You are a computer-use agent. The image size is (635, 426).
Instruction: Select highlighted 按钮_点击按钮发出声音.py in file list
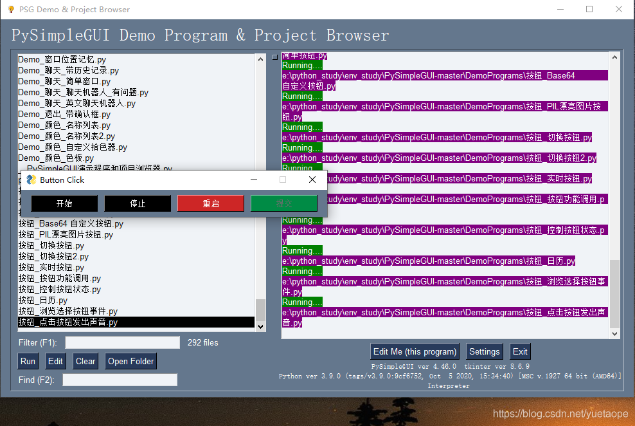[x=136, y=322]
